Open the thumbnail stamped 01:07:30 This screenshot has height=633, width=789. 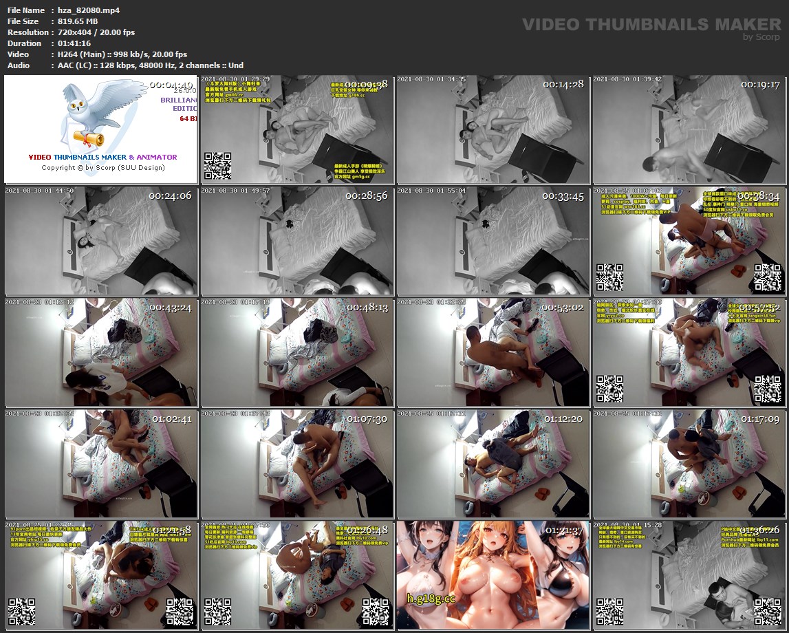297,464
